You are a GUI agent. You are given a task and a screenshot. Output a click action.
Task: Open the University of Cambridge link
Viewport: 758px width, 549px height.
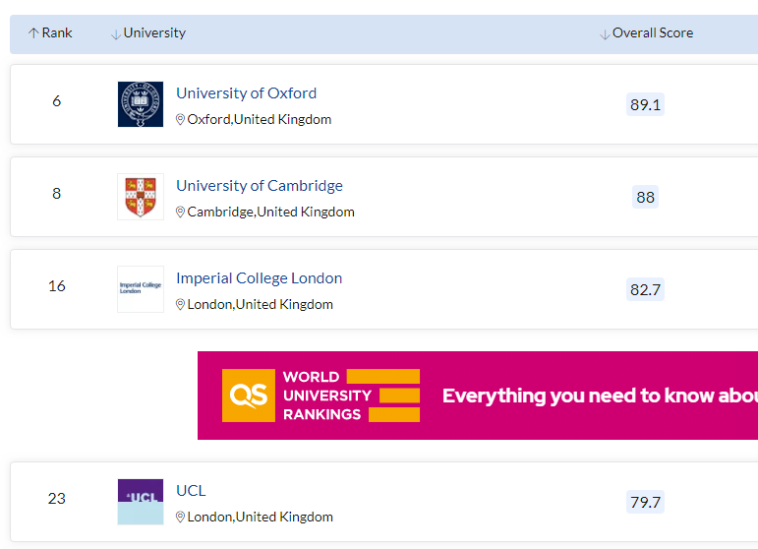tap(260, 186)
